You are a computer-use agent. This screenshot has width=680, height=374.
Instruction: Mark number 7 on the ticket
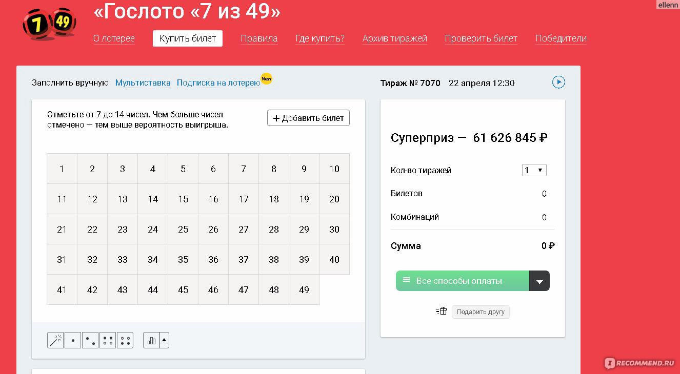(x=244, y=169)
